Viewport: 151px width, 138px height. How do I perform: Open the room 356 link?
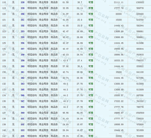(23, 43)
